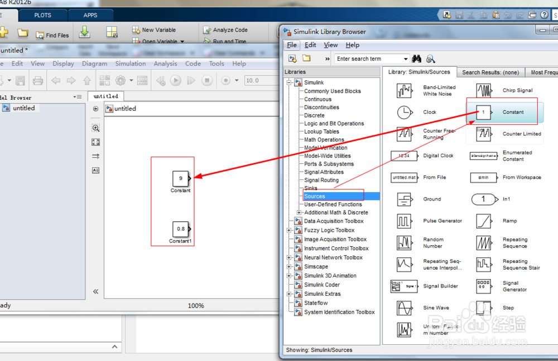Switch to the APPS tab in MATLAB
Screen dimensions: 558x361
click(x=90, y=15)
